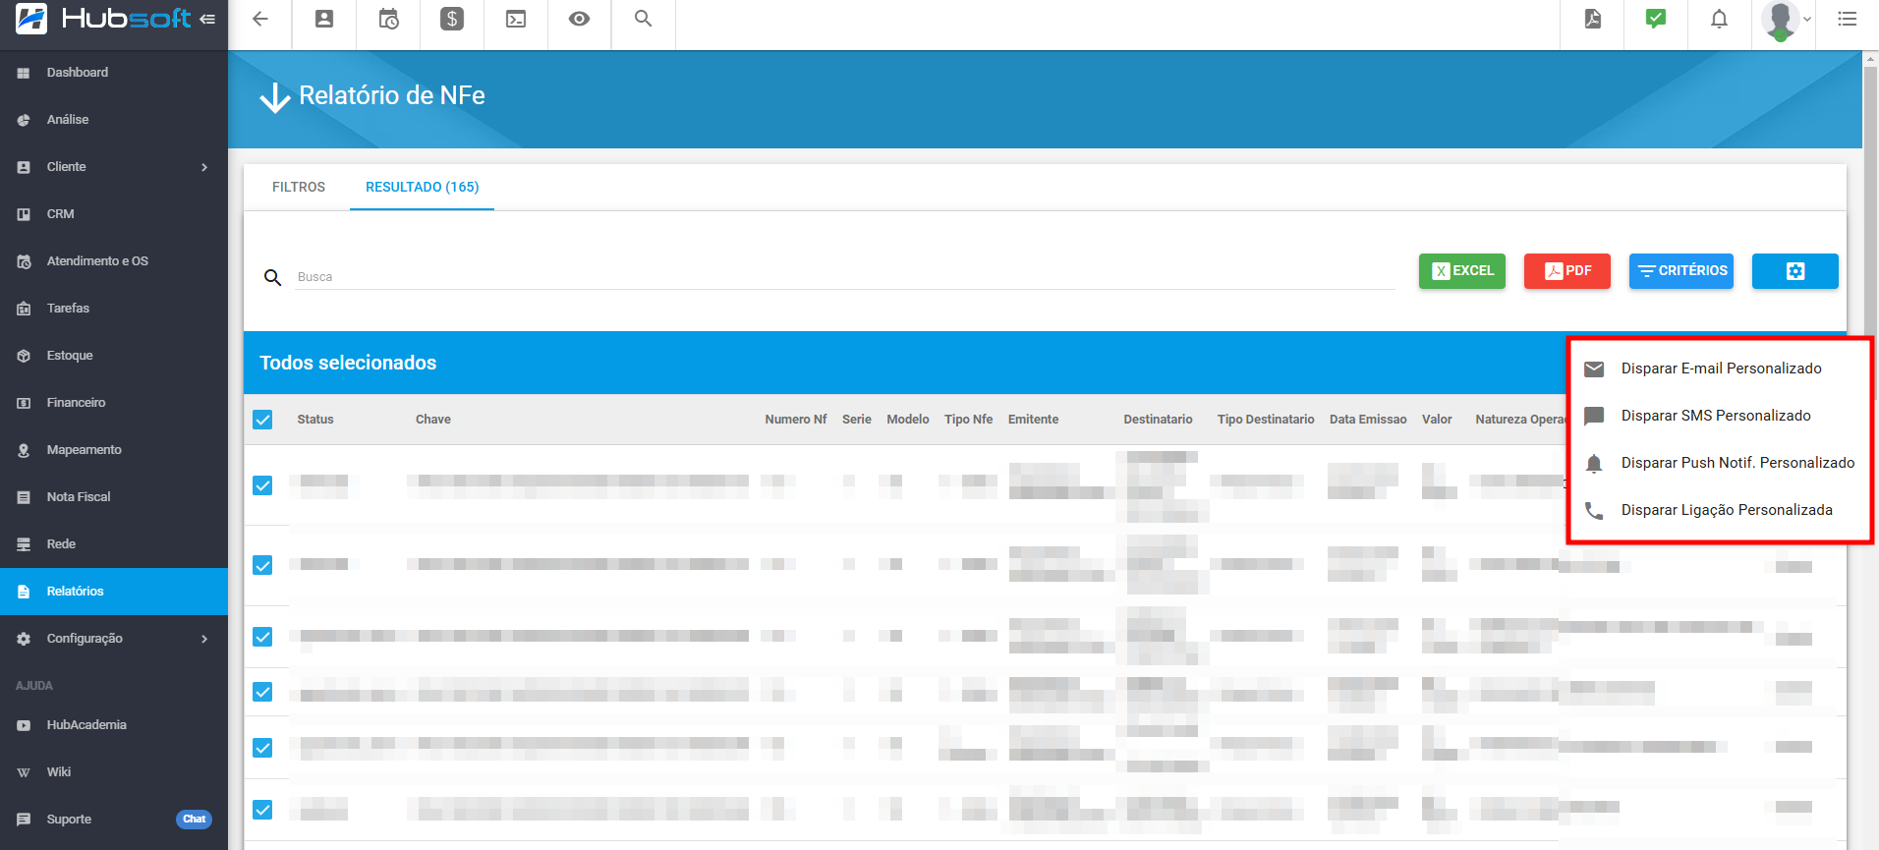Uncheck the sixth result row checkbox
This screenshot has width=1879, height=850.
(x=262, y=810)
